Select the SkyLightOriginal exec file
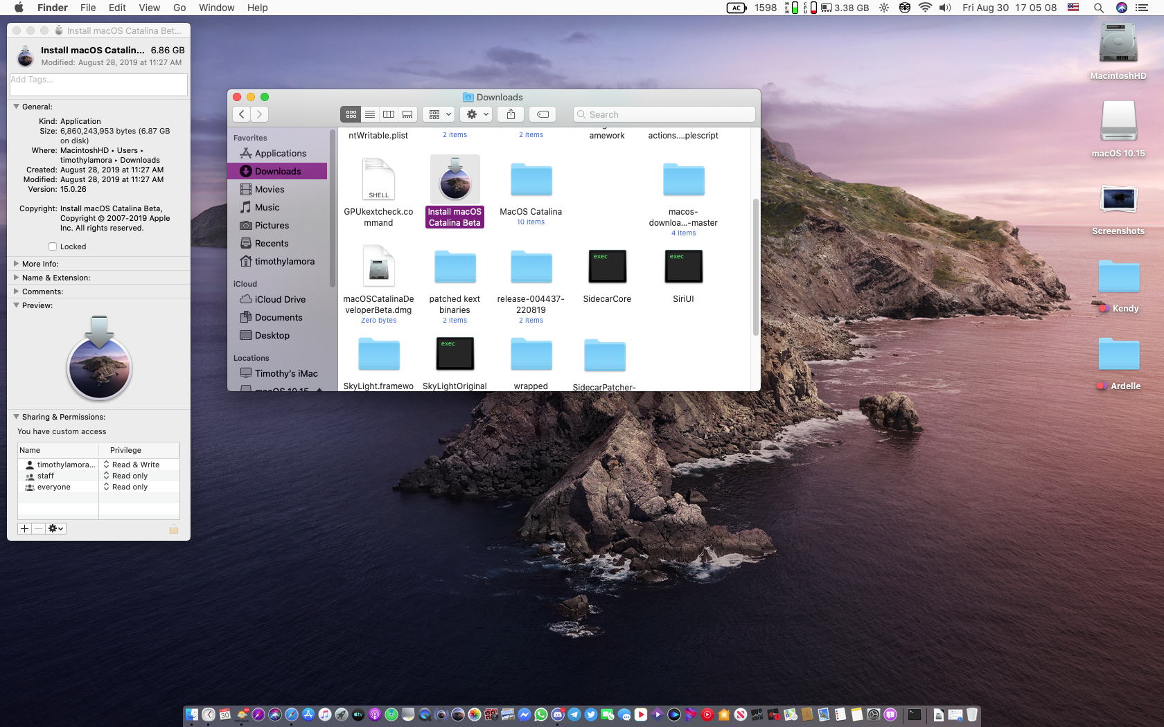The image size is (1164, 727). (455, 354)
